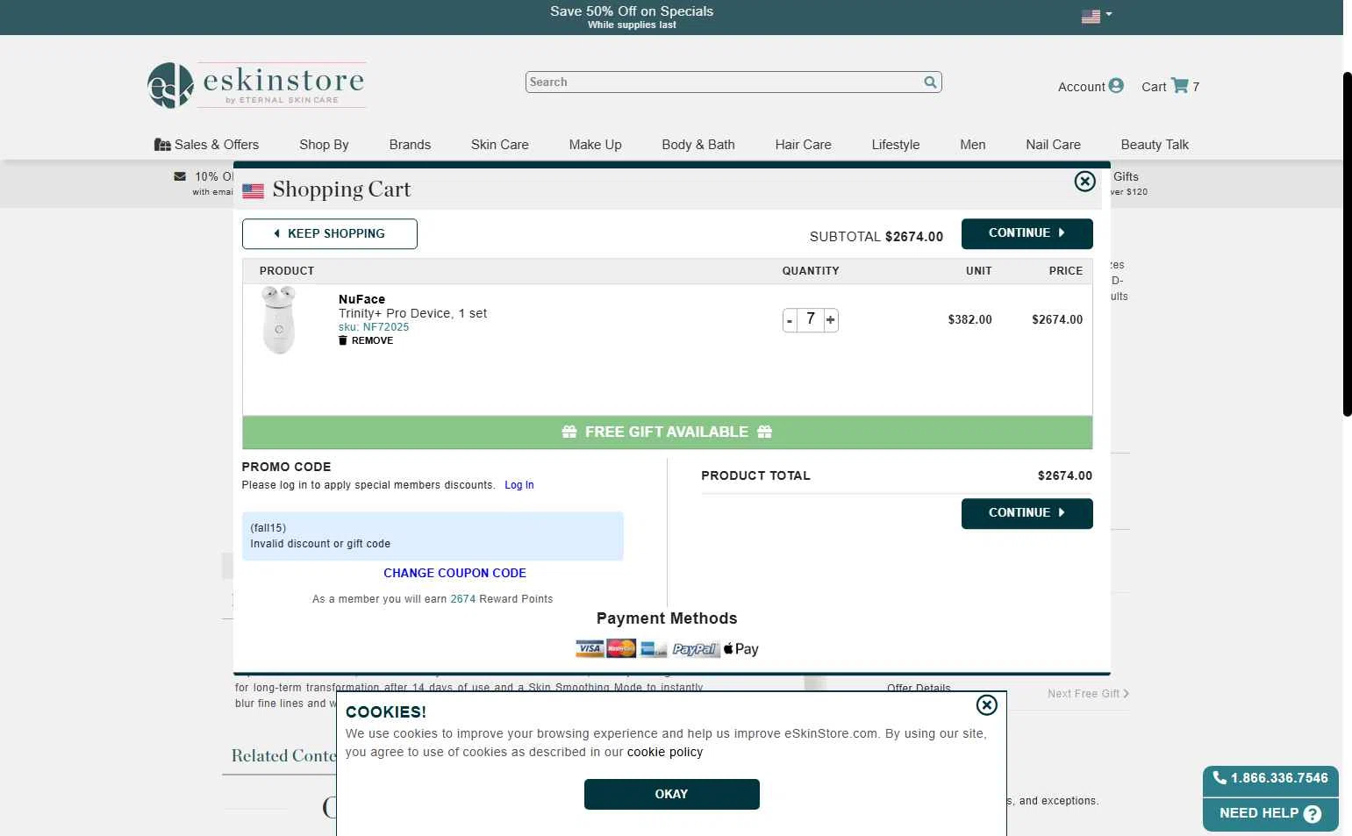Image resolution: width=1352 pixels, height=836 pixels.
Task: Open the country flag dropdown
Action: tap(1096, 15)
